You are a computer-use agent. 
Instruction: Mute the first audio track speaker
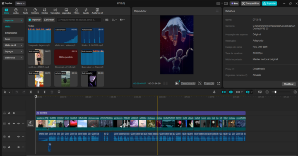(19, 137)
